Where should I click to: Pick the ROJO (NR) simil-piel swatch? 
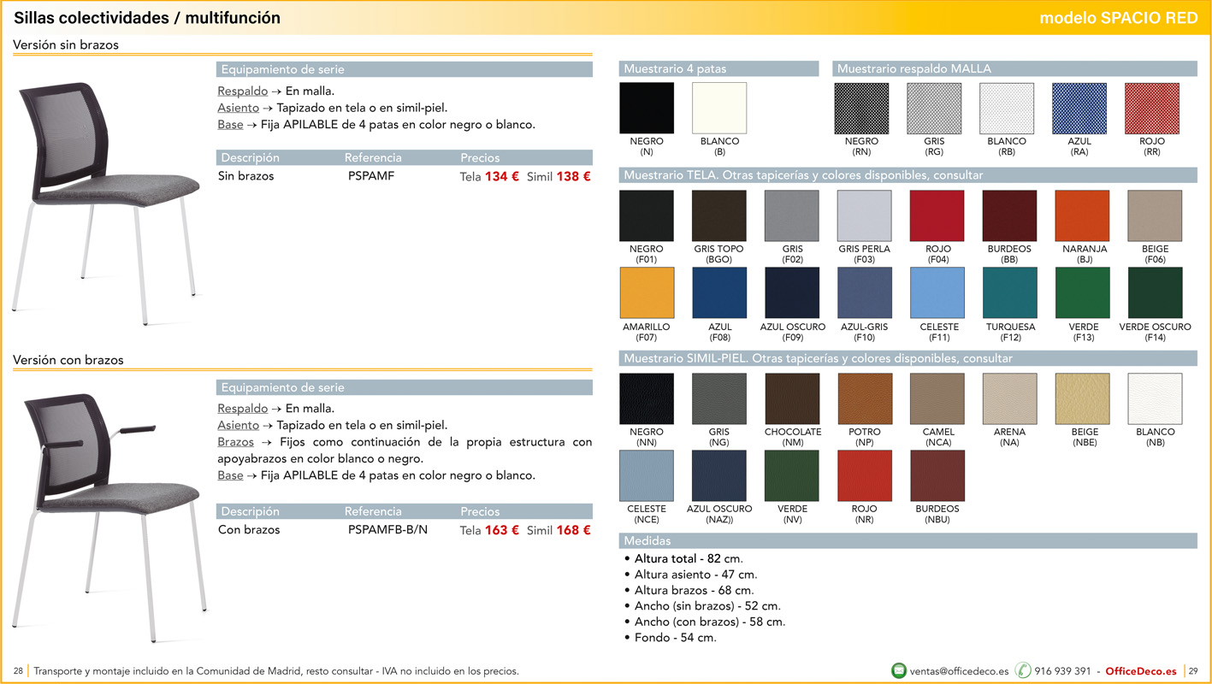[865, 475]
